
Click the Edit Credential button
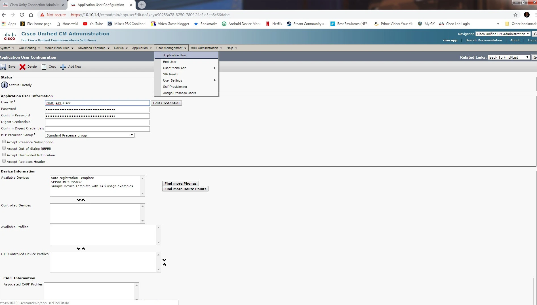(x=166, y=103)
